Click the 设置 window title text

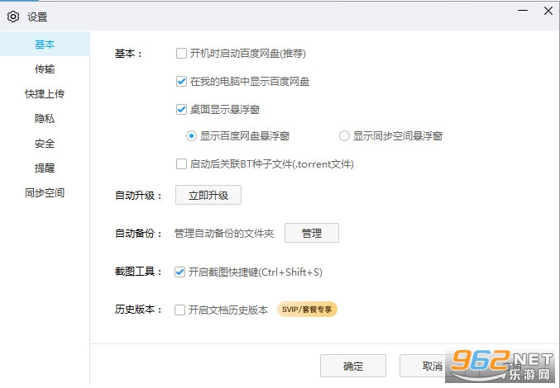(x=37, y=17)
